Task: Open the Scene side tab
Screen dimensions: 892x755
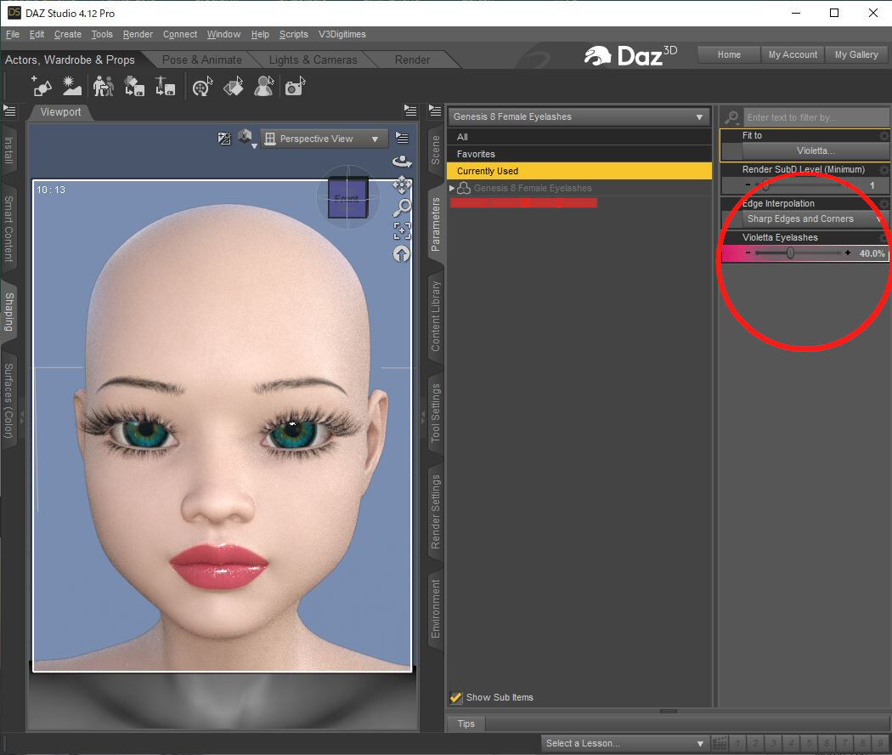Action: (435, 150)
